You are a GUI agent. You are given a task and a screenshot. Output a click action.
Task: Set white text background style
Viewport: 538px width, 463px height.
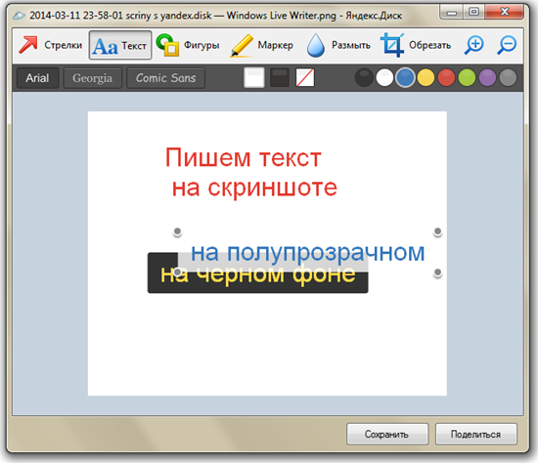tap(254, 77)
